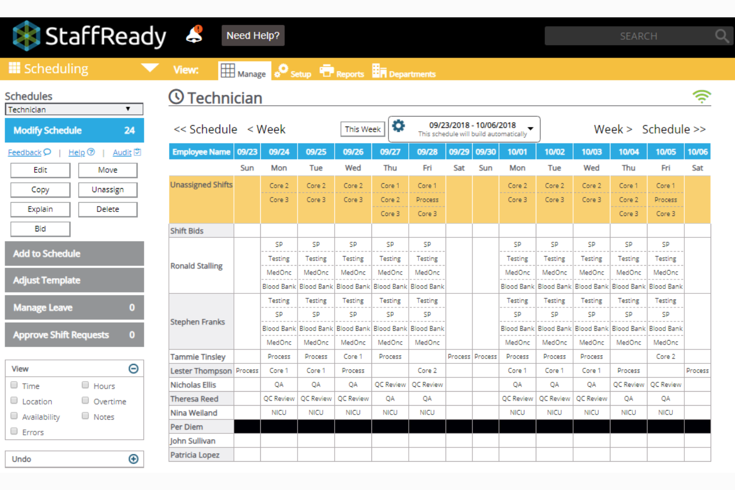This screenshot has height=490, width=735.
Task: Click the Delete button
Action: (x=108, y=209)
